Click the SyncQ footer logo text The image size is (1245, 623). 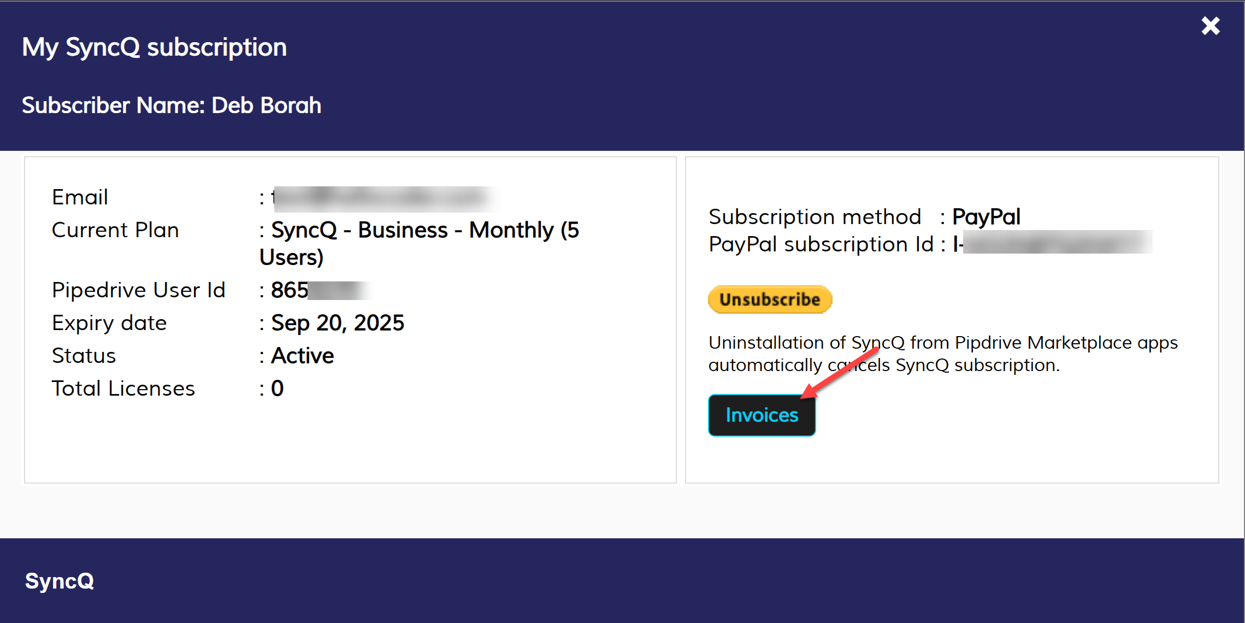tap(60, 580)
